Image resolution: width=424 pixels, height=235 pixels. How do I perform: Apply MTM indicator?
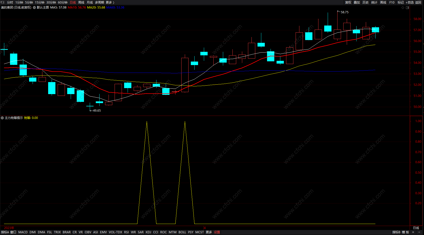173,232
